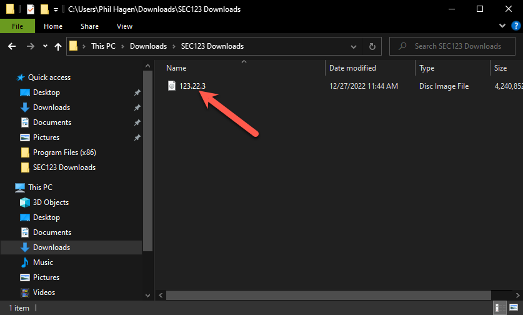Screen dimensions: 523x315
Task: Click the pin icon next to Quick access Pictures
Action: click(x=137, y=137)
